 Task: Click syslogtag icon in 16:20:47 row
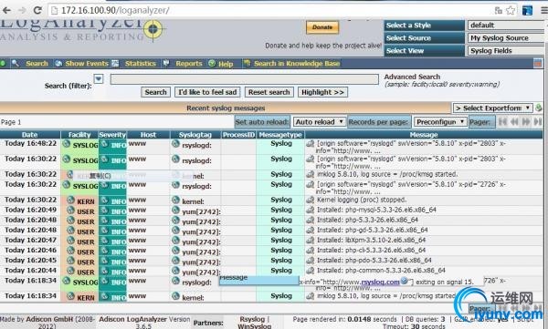pyautogui.click(x=175, y=241)
